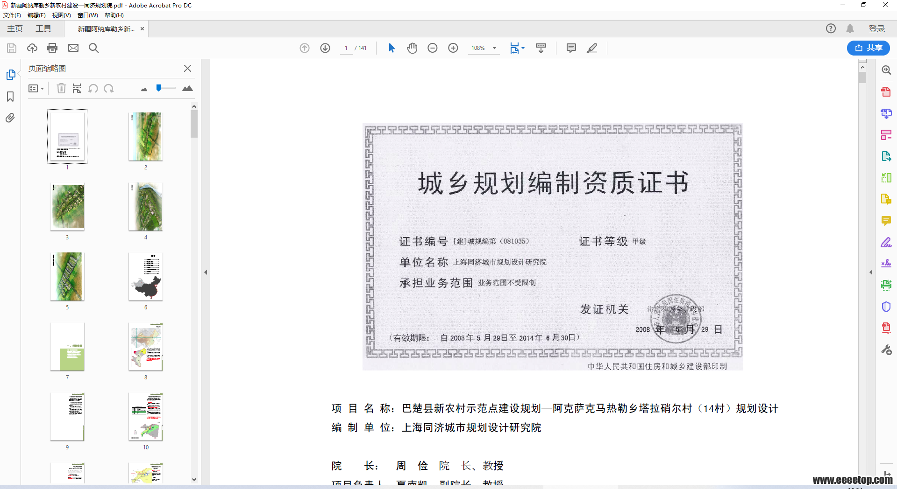The width and height of the screenshot is (897, 489).
Task: Open the bookmarks panel icon
Action: pyautogui.click(x=10, y=97)
